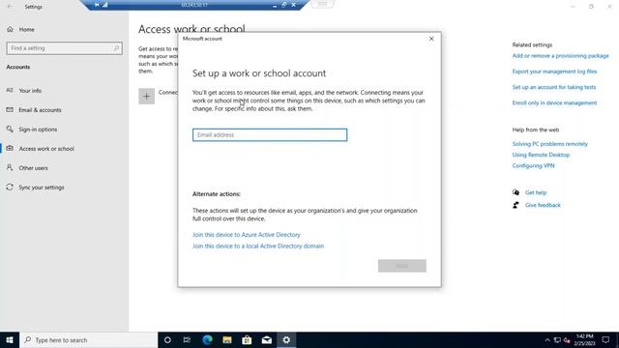The image size is (619, 348).
Task: Open Configuring VPN help link
Action: [x=533, y=165]
